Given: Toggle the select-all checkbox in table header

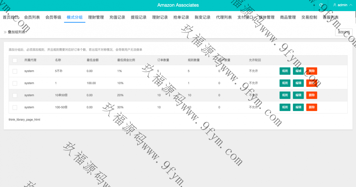Looking at the screenshot, I should pyautogui.click(x=15, y=60).
